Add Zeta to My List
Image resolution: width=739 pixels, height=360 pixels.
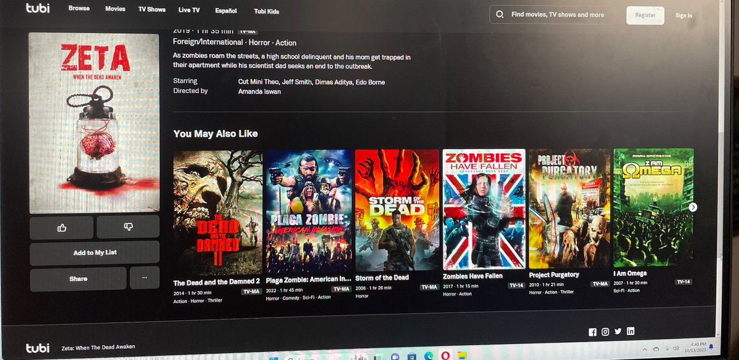95,252
